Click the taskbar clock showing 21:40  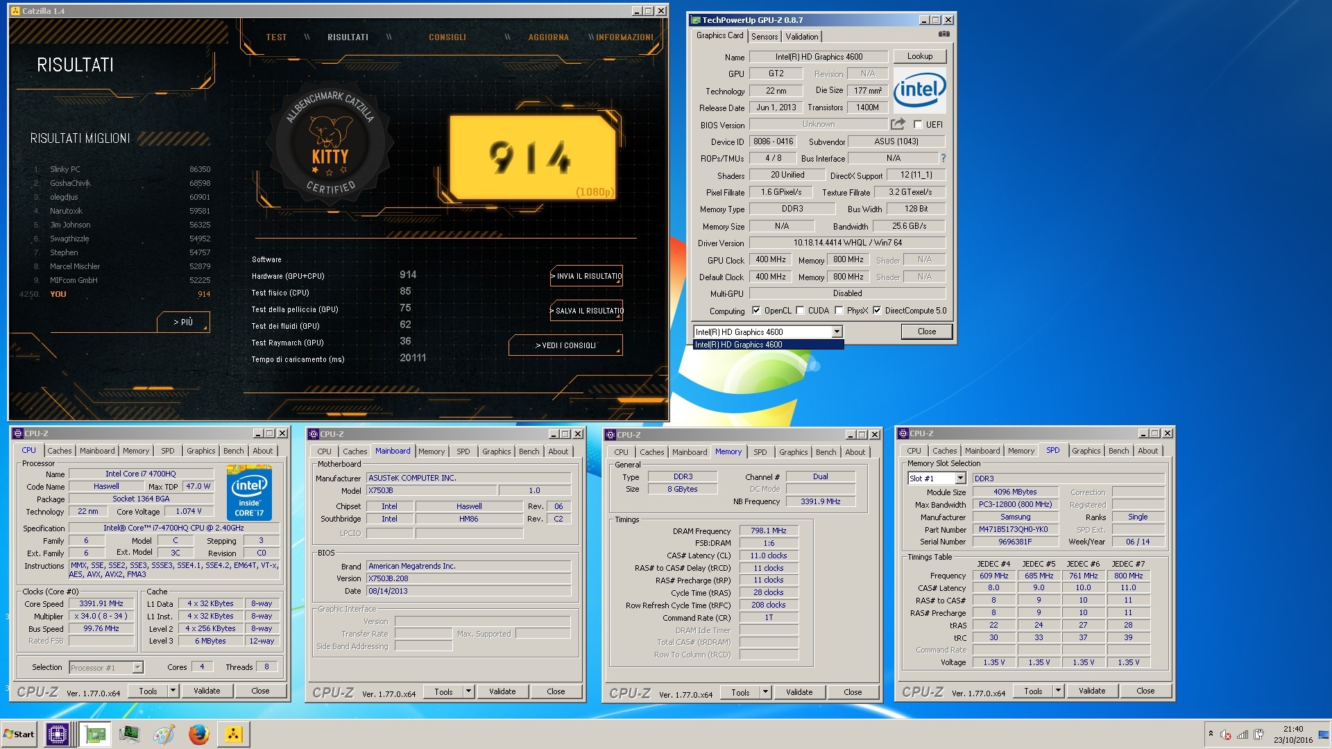click(1293, 729)
